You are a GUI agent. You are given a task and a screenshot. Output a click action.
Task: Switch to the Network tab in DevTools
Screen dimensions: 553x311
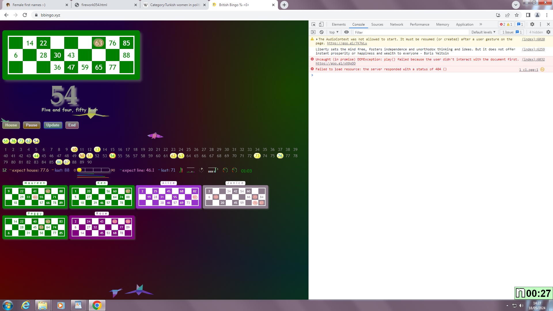click(396, 24)
